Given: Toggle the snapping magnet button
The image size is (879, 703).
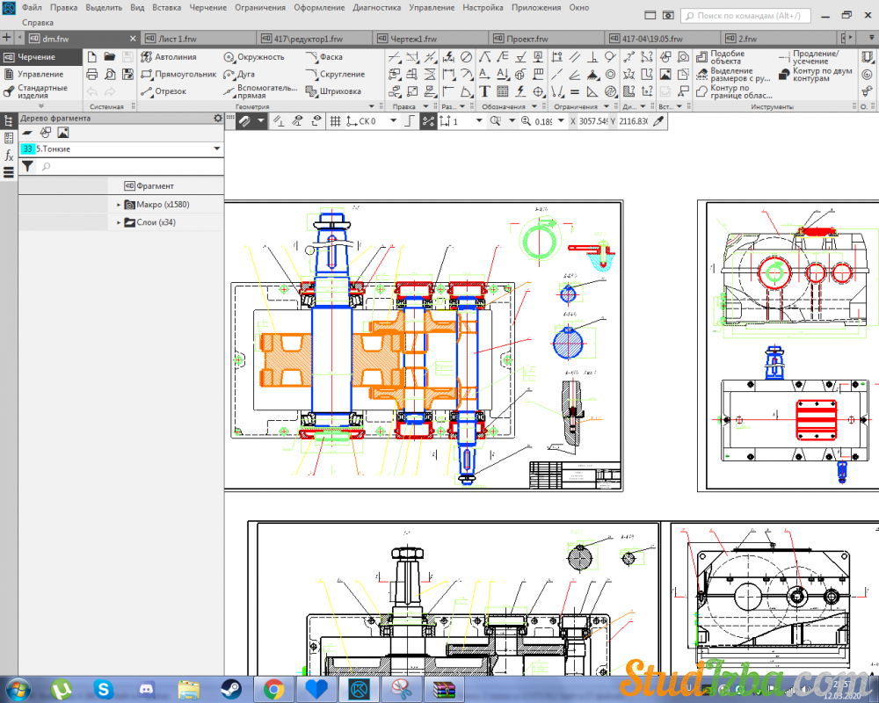Looking at the screenshot, I should point(243,121).
